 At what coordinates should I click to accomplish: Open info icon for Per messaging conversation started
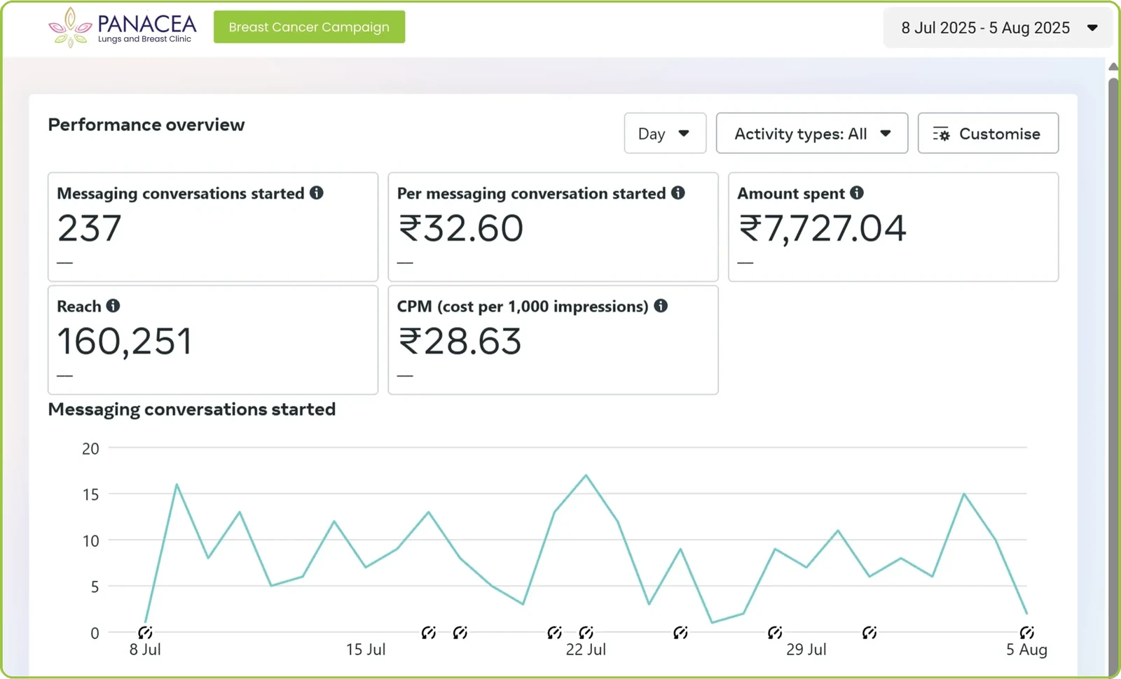678,192
